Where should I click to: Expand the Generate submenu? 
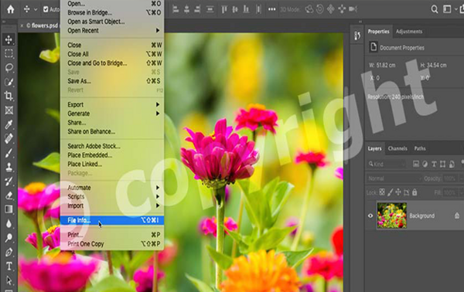[112, 114]
